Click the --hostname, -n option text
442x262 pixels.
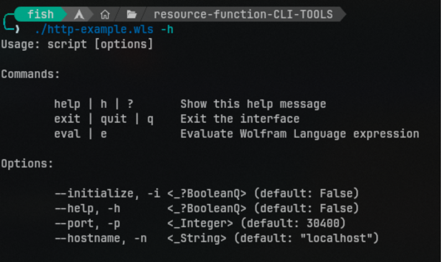[100, 238]
